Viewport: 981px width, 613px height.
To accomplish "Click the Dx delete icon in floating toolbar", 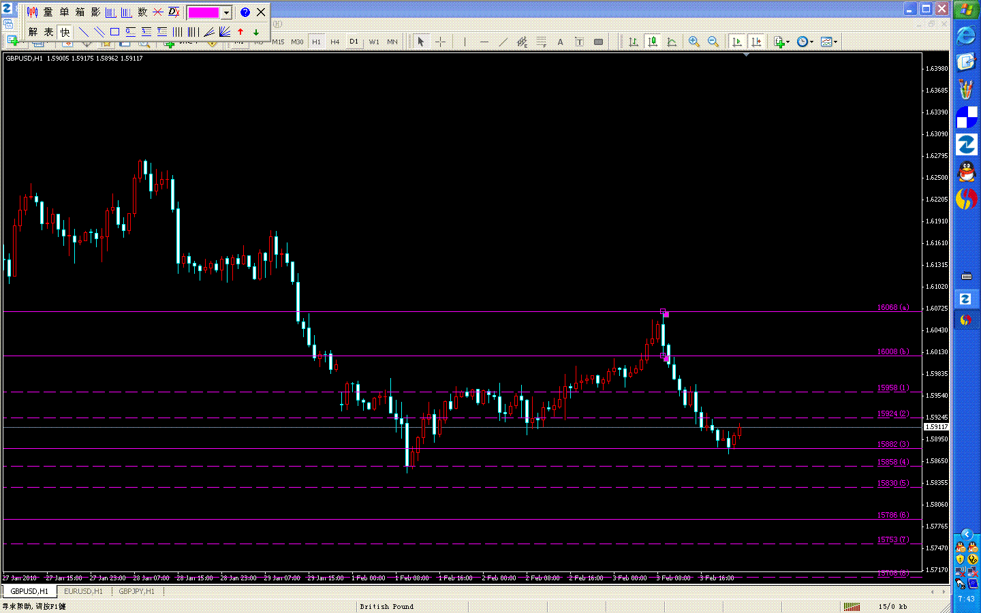I will point(174,12).
